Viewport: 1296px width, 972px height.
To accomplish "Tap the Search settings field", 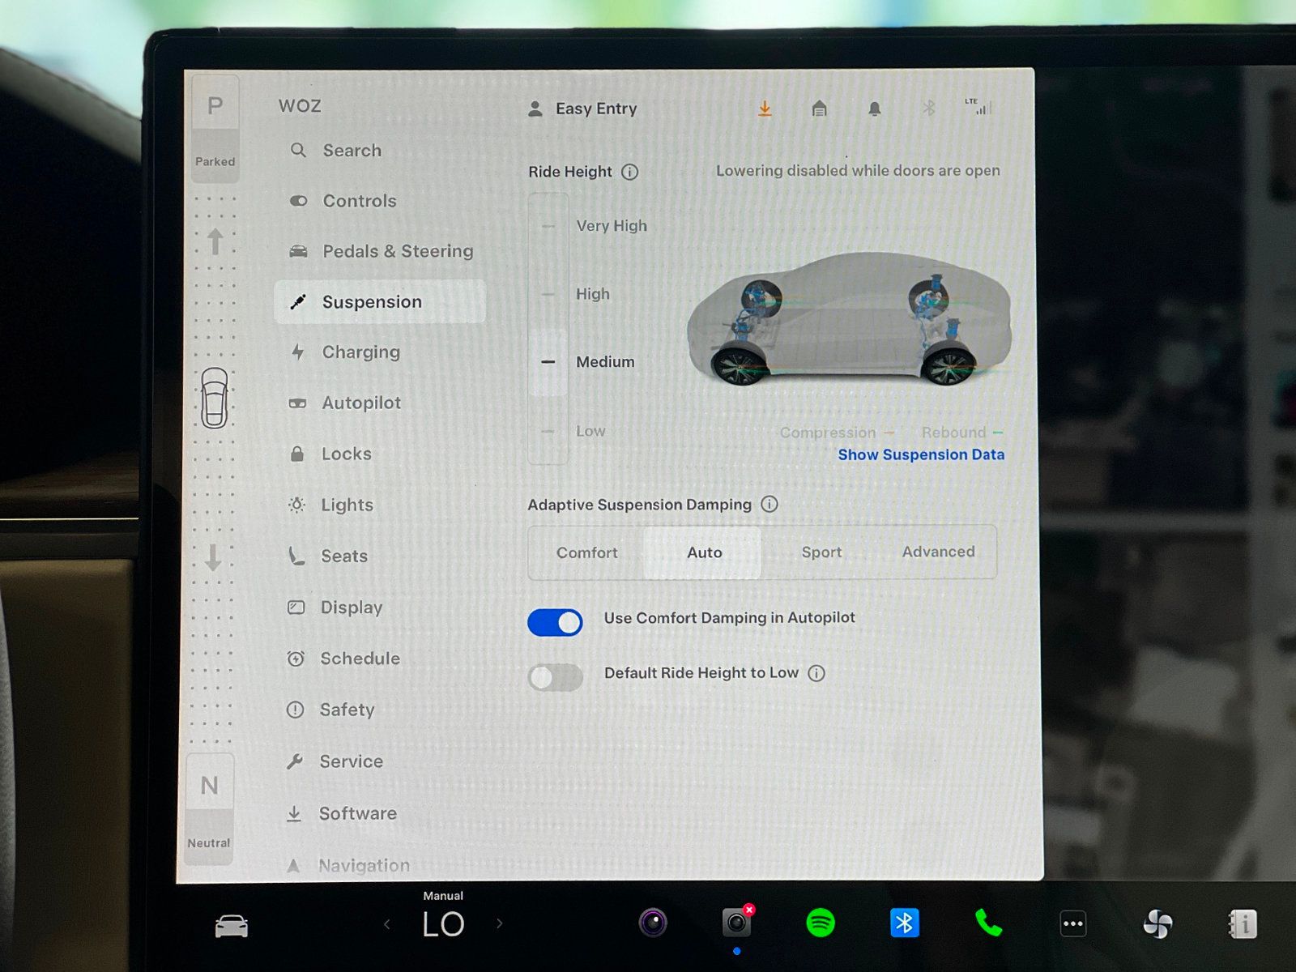I will (352, 151).
